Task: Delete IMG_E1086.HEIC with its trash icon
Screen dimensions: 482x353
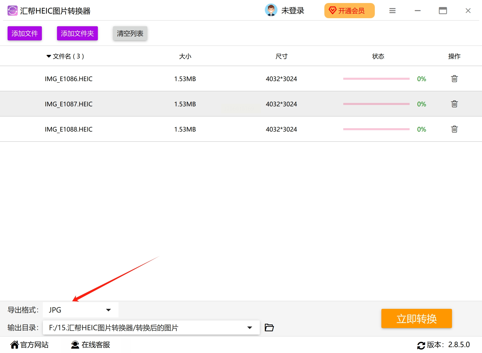Action: click(x=454, y=79)
